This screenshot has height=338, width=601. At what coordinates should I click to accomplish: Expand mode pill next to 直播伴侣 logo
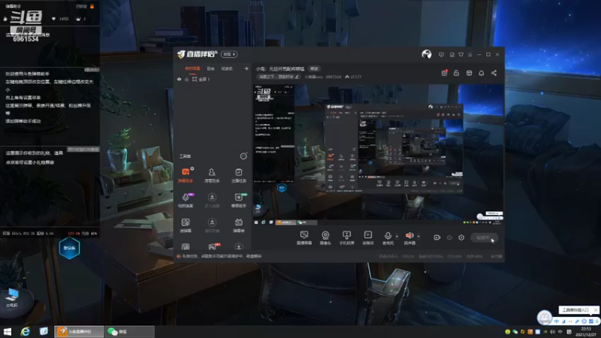coord(229,54)
